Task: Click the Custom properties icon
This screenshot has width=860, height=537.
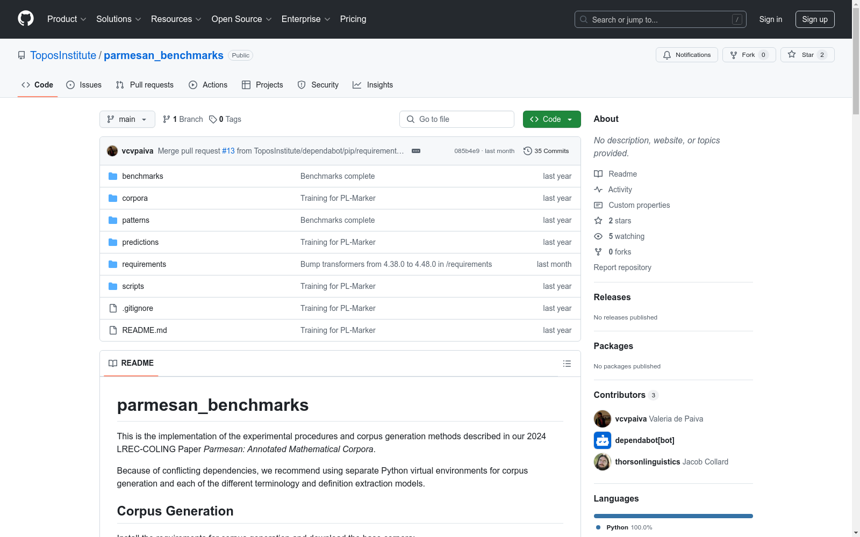Action: click(598, 205)
